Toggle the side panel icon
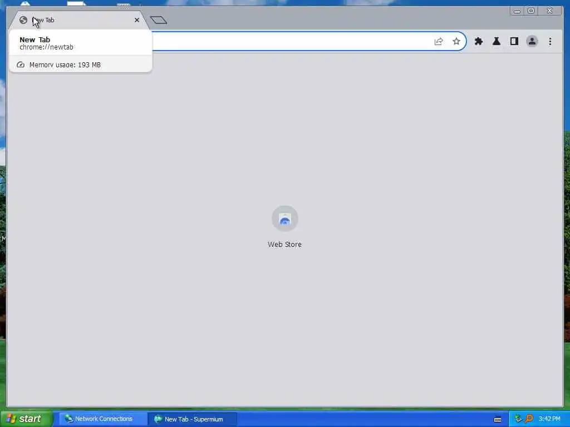The height and width of the screenshot is (427, 570). coord(514,41)
